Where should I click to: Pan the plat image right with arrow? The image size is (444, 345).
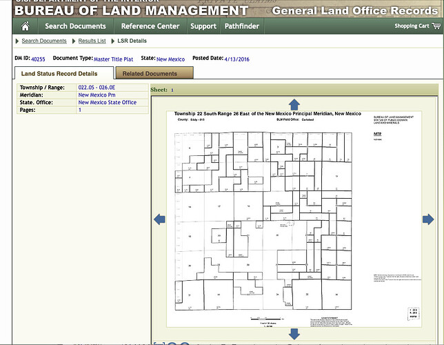point(428,219)
